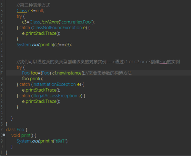Click 'Class c3=null;' declaration line
Screen dimensions: 191x156
click(x=30, y=11)
